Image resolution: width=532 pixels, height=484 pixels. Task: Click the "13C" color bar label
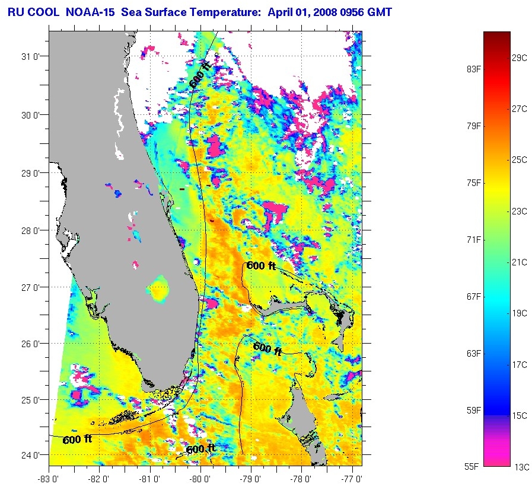pos(522,467)
